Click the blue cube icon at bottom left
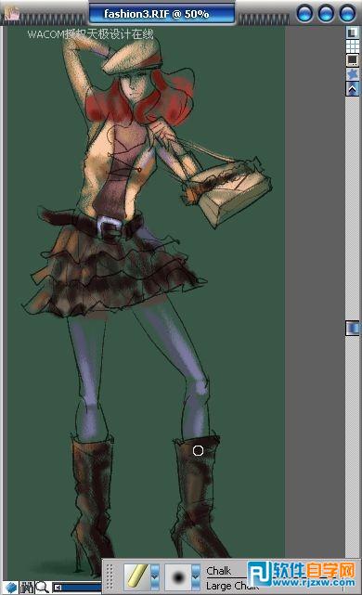This screenshot has width=362, height=595. [x=10, y=588]
